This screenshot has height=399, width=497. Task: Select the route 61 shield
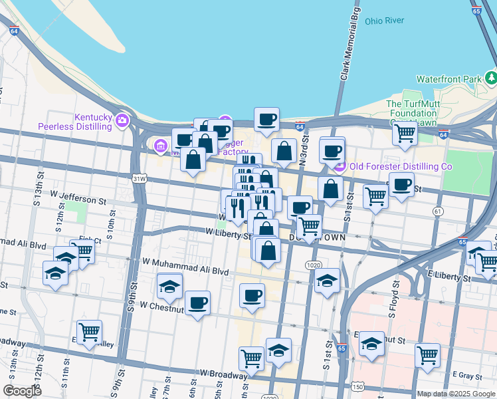[438, 211]
